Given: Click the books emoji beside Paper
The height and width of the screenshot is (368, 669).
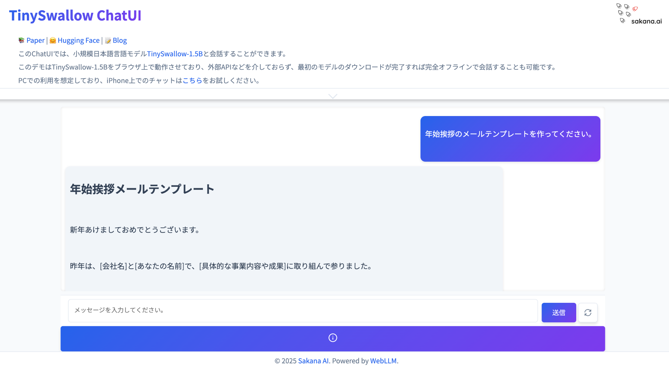Looking at the screenshot, I should [21, 40].
